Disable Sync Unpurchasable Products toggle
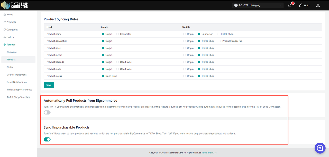Screen dimensions: 329x157 [47, 139]
